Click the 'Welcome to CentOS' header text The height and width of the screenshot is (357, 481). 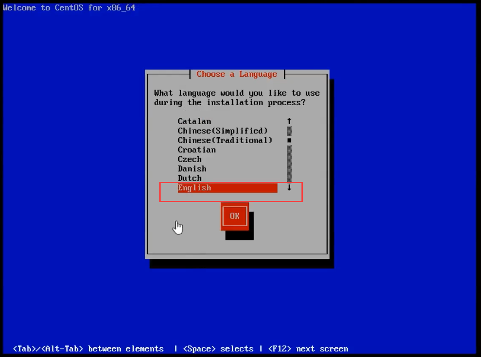point(69,8)
